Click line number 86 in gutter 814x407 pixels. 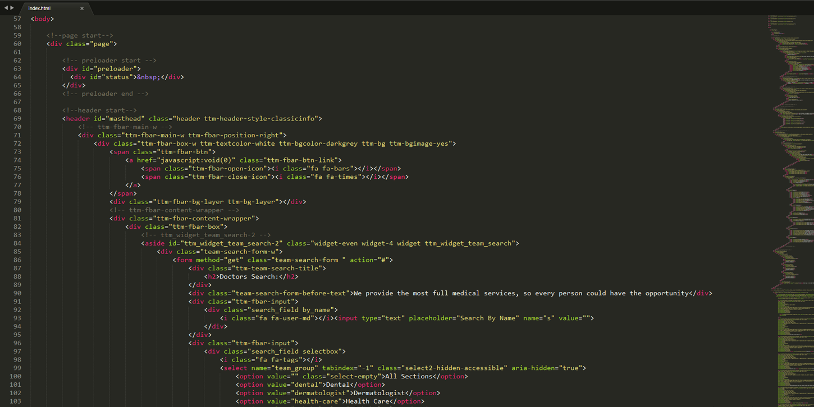(x=17, y=260)
